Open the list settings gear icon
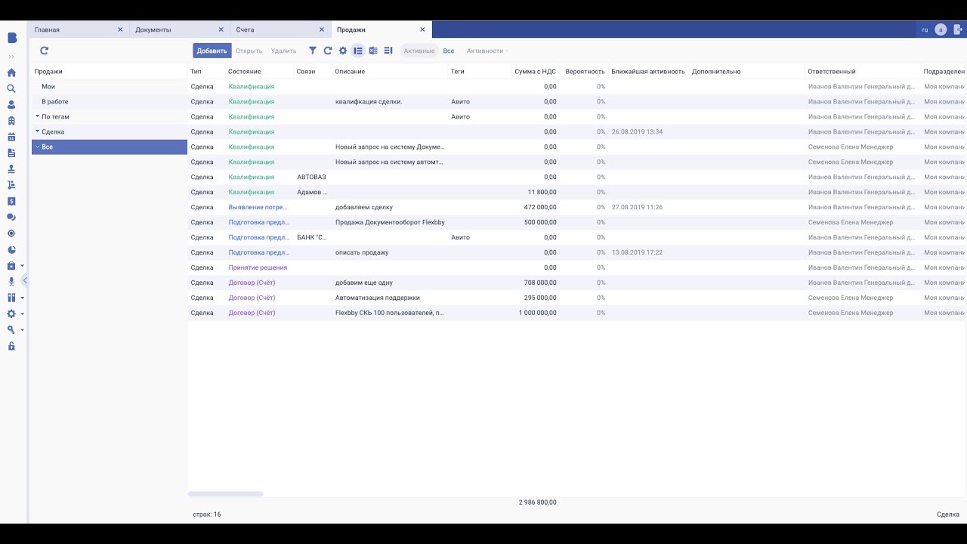 pyautogui.click(x=343, y=51)
